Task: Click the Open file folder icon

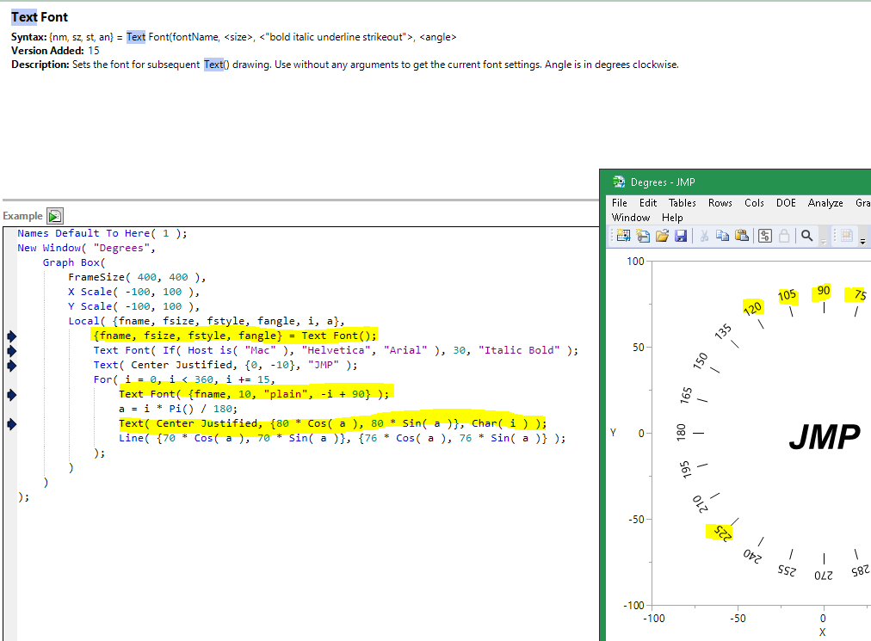Action: coord(661,236)
